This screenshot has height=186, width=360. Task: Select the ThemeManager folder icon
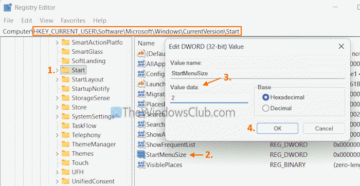(65, 144)
